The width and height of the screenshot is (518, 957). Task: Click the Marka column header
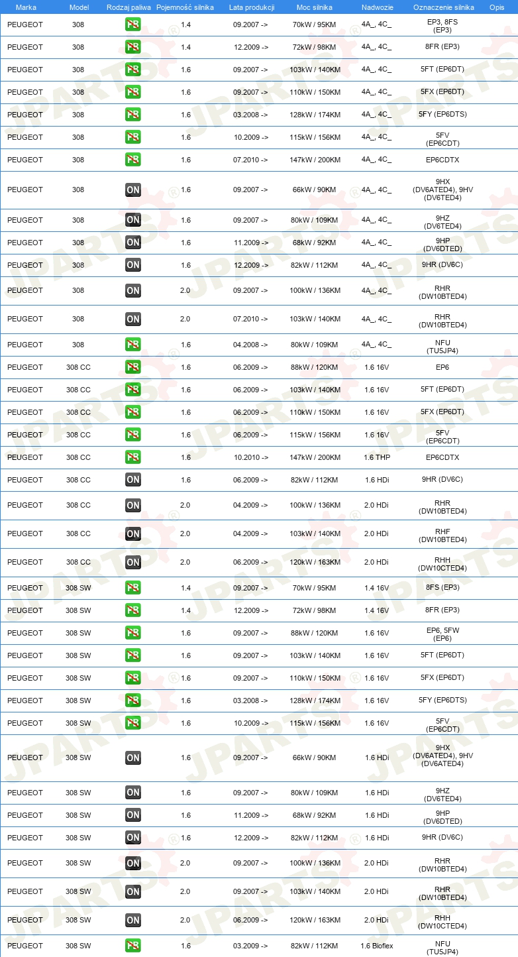(26, 7)
